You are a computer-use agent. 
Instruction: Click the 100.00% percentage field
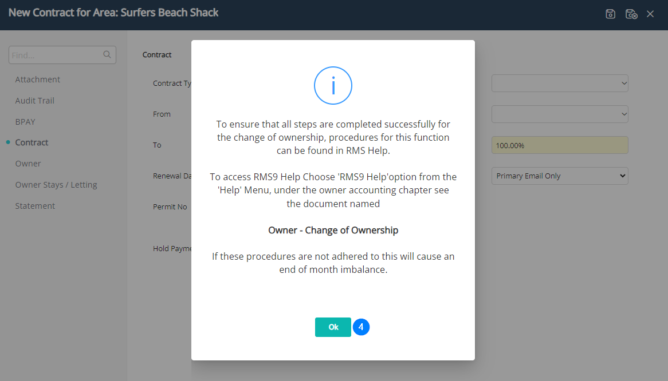tap(560, 145)
